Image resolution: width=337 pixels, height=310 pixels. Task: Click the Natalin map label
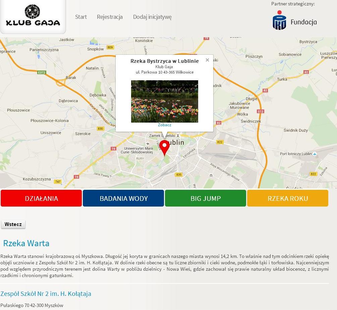tap(92, 68)
